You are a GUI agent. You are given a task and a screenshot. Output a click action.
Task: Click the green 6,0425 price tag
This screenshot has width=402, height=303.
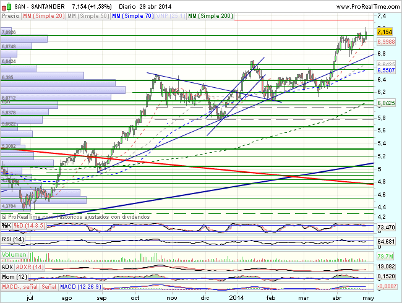point(386,103)
